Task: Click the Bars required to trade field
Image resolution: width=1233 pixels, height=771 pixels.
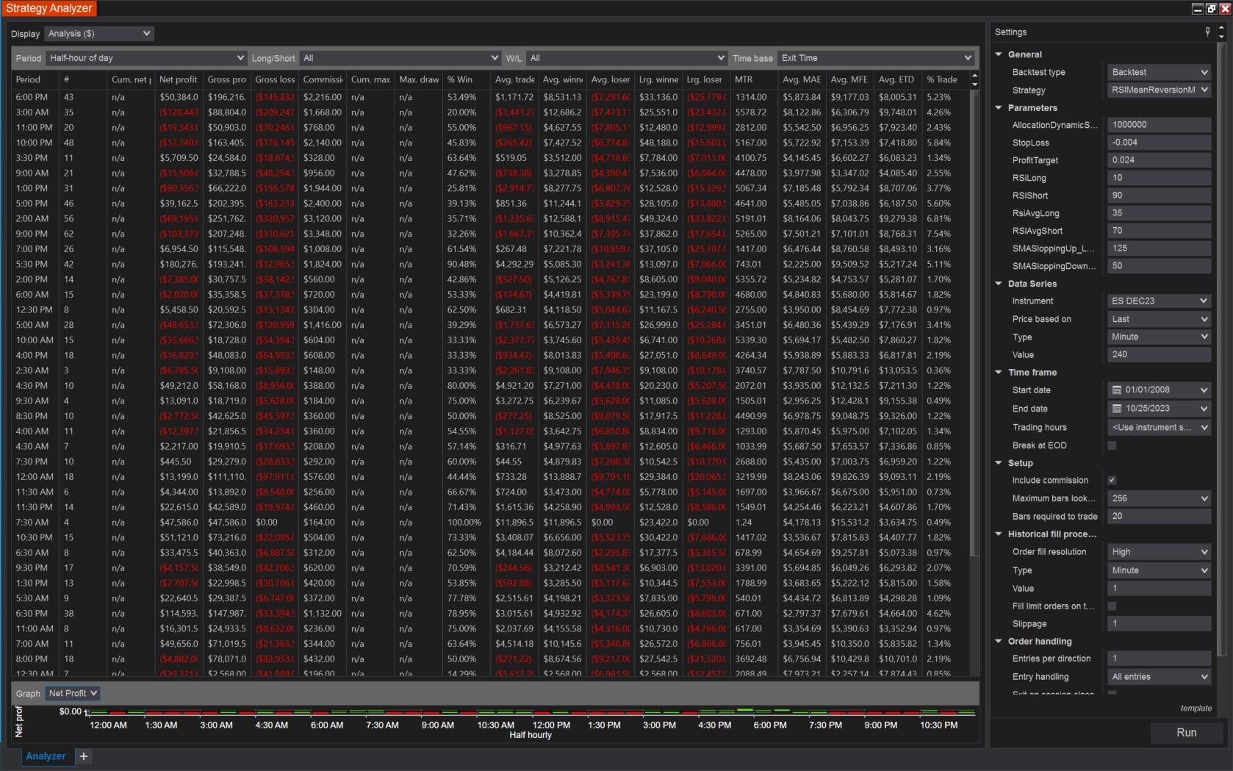Action: pos(1160,516)
